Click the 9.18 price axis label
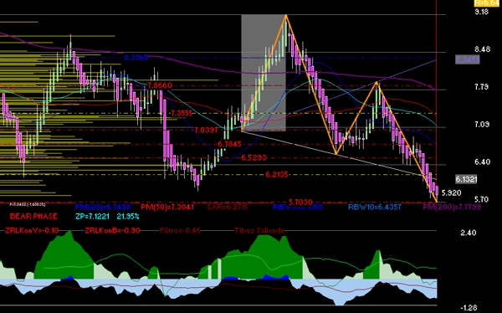The image size is (502, 313). click(x=482, y=12)
